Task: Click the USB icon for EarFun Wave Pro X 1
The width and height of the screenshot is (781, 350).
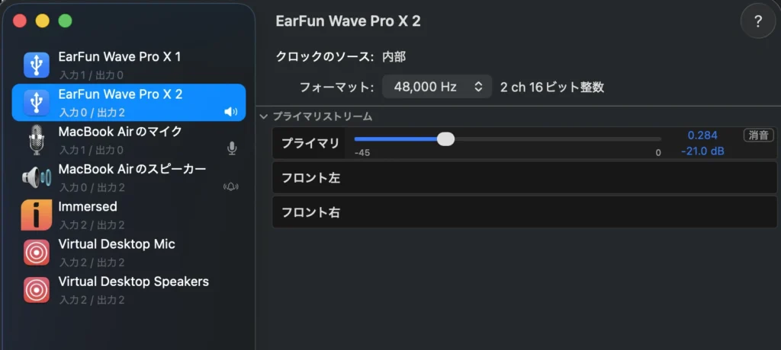Action: click(37, 65)
